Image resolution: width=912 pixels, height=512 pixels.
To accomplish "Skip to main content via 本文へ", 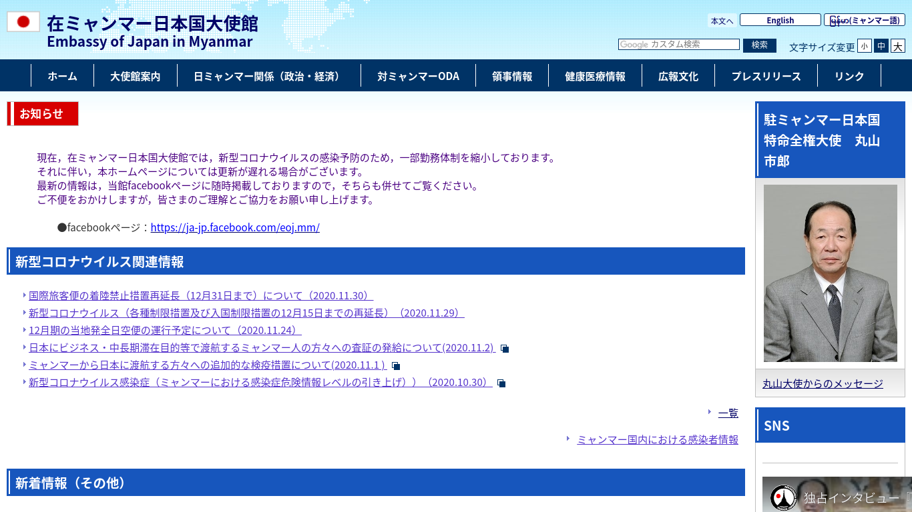I will (x=722, y=21).
